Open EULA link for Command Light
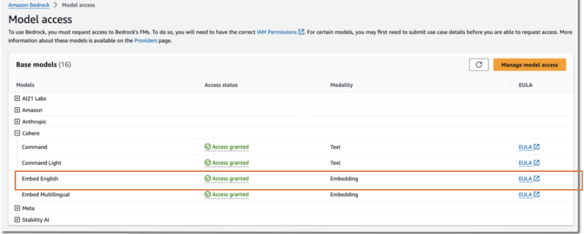This screenshot has width=584, height=234. [x=529, y=163]
